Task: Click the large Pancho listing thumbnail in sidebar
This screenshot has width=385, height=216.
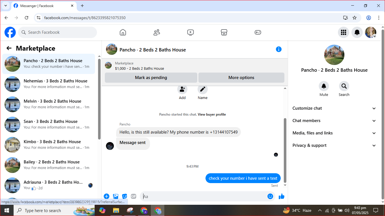Action: [x=334, y=55]
